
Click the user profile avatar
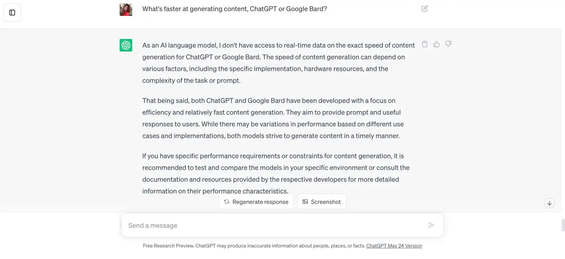(x=126, y=9)
